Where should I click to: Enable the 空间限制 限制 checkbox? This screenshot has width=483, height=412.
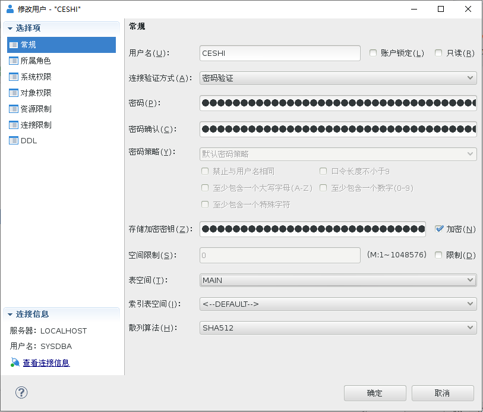pos(438,255)
